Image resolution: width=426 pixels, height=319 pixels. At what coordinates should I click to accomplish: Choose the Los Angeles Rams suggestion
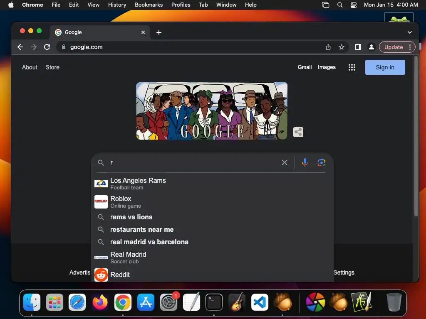click(x=212, y=184)
